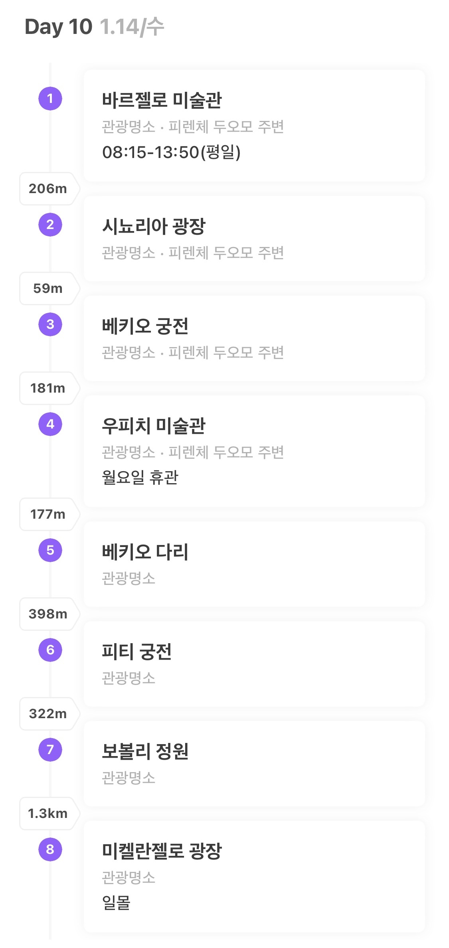
Task: Select the 베키오 궁전 itinerary card
Action: click(x=254, y=338)
